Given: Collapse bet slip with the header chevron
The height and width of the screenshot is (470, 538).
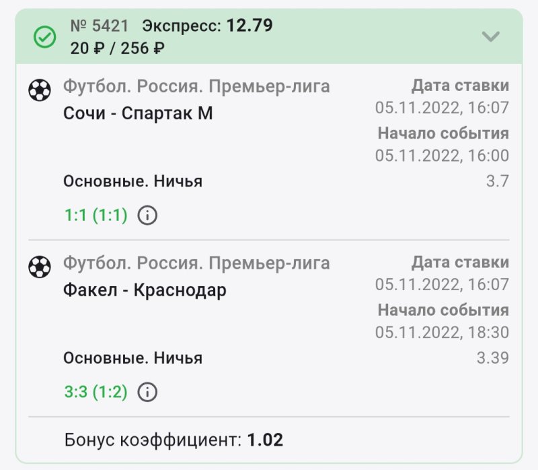Looking at the screenshot, I should coord(491,37).
